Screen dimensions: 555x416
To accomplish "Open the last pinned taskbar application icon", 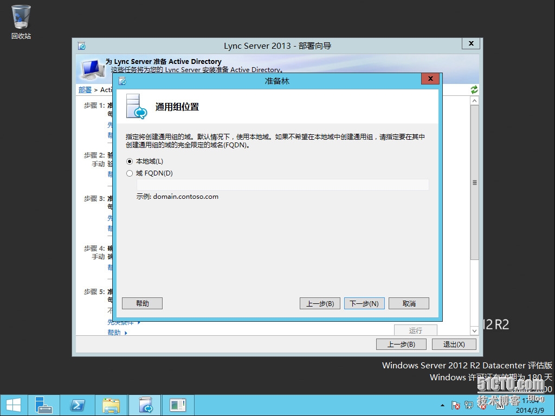I will click(178, 405).
